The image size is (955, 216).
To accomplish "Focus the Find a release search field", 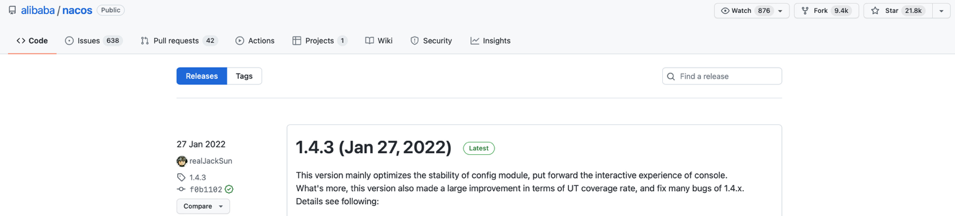I will pos(722,76).
